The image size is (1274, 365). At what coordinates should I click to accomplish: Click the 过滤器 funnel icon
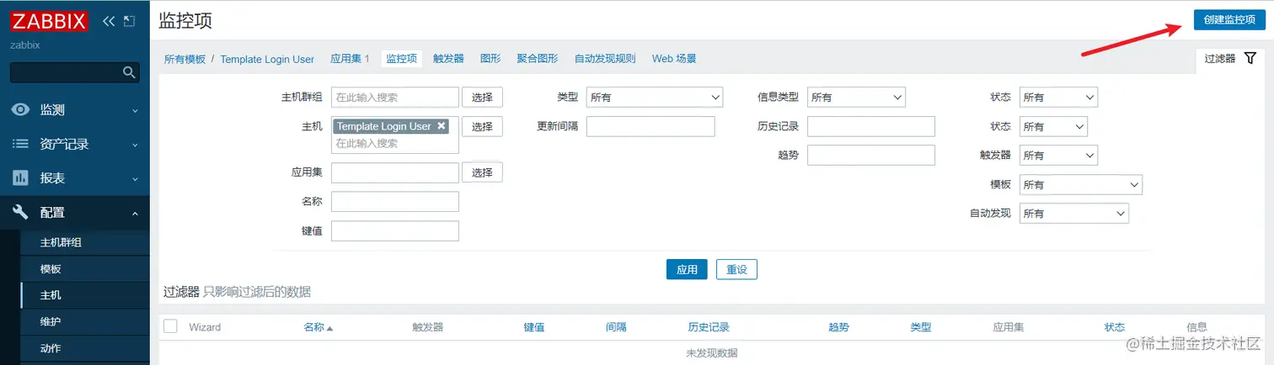(1250, 58)
